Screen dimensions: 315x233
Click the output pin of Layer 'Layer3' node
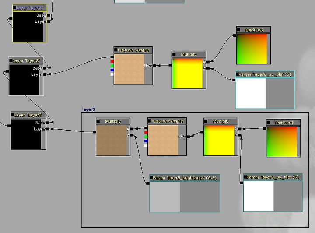coord(9,126)
